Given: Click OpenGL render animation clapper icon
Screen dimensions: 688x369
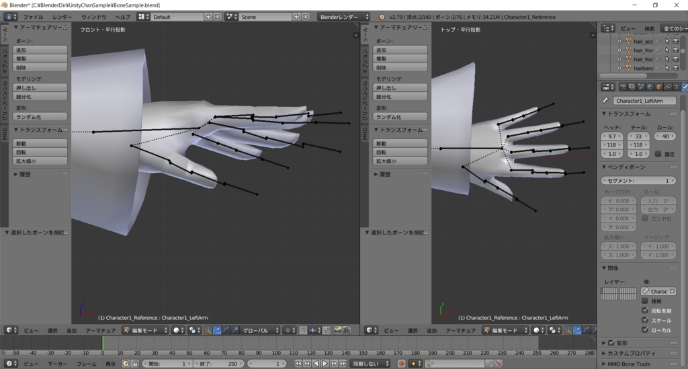Looking at the screenshot, I should tap(347, 330).
